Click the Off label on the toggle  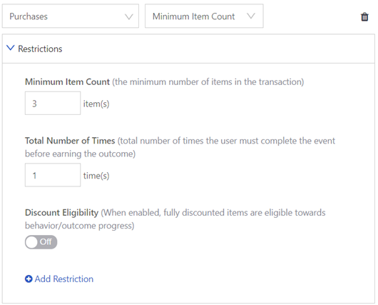[46, 241]
